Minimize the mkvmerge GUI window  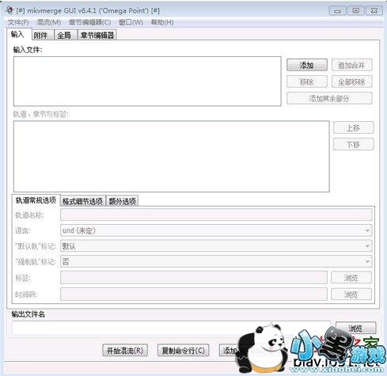[x=338, y=11]
